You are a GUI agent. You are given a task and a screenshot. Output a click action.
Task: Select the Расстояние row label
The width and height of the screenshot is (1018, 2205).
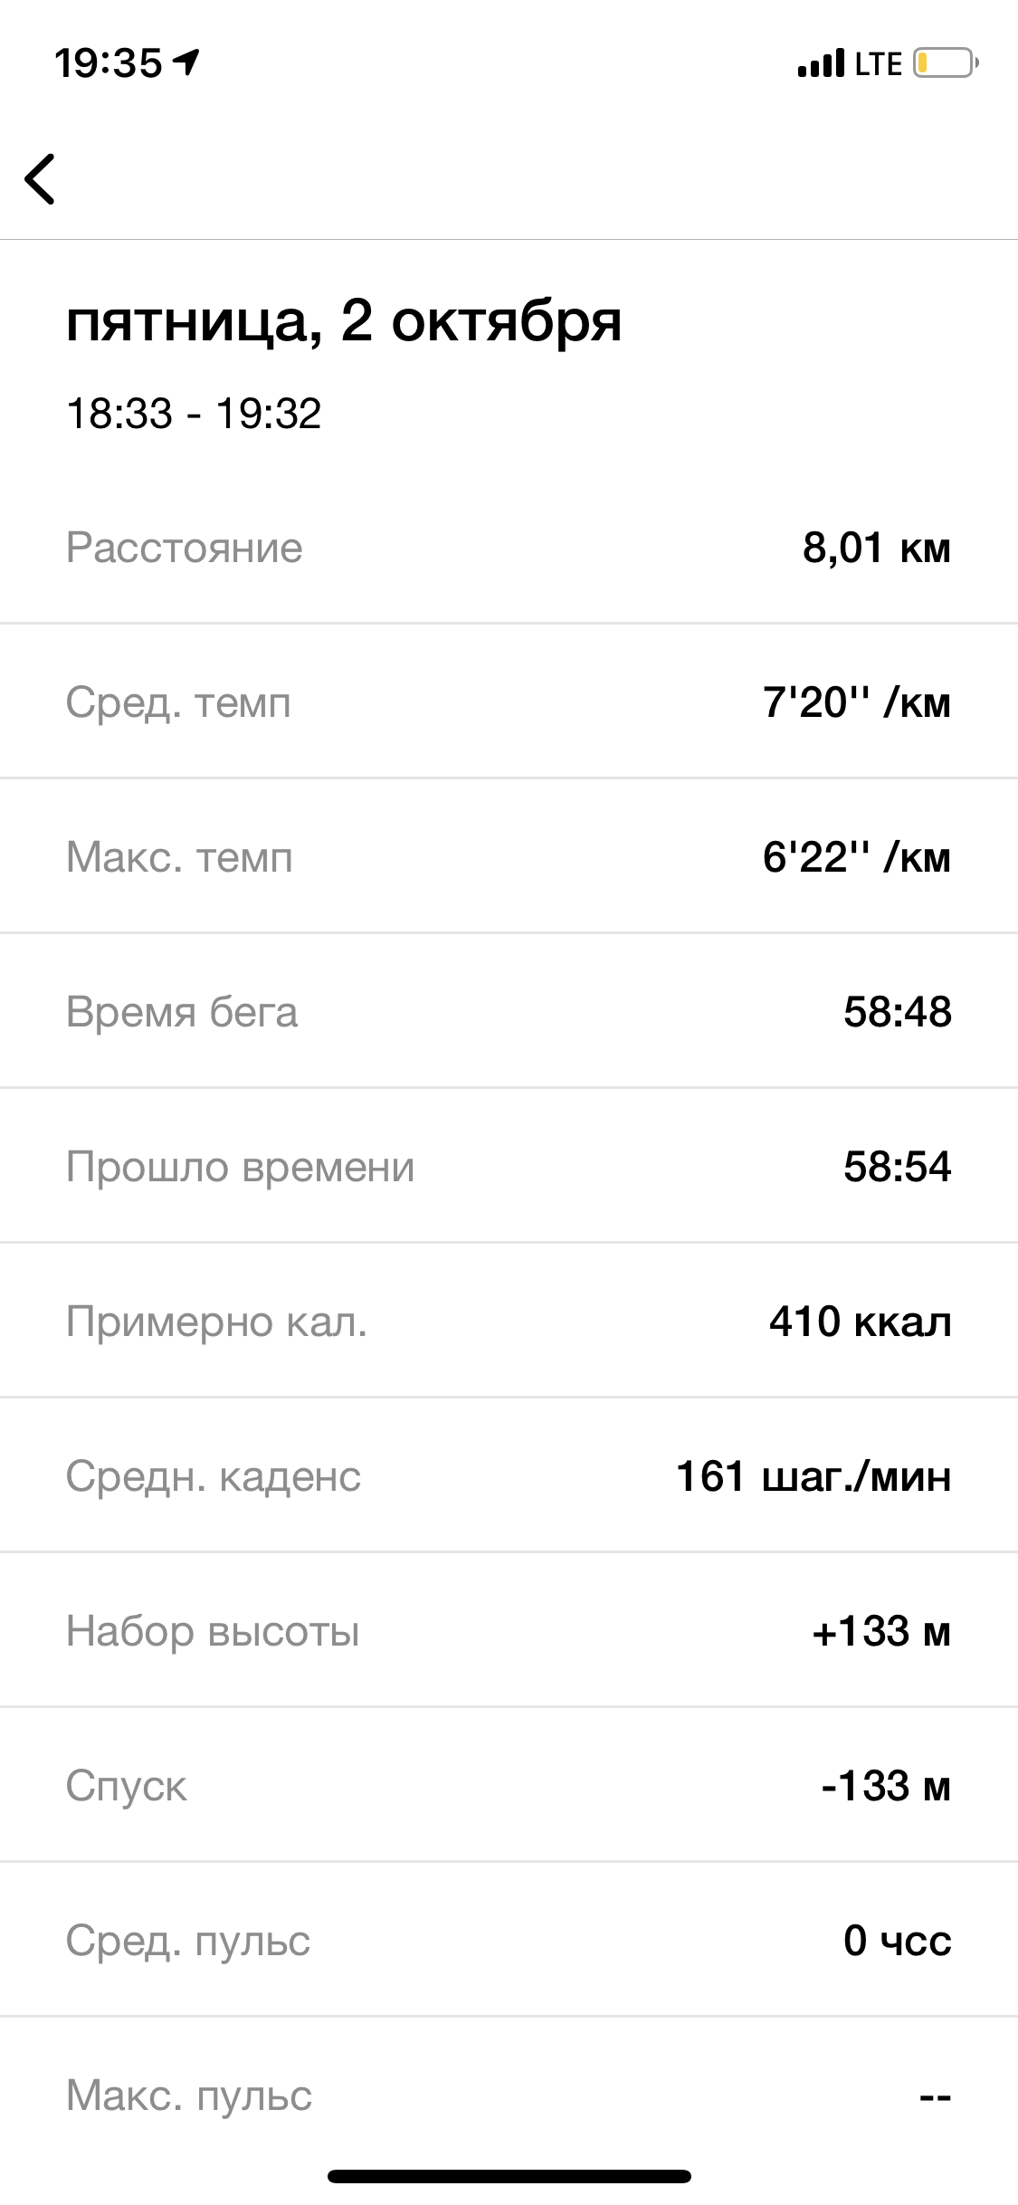point(184,548)
